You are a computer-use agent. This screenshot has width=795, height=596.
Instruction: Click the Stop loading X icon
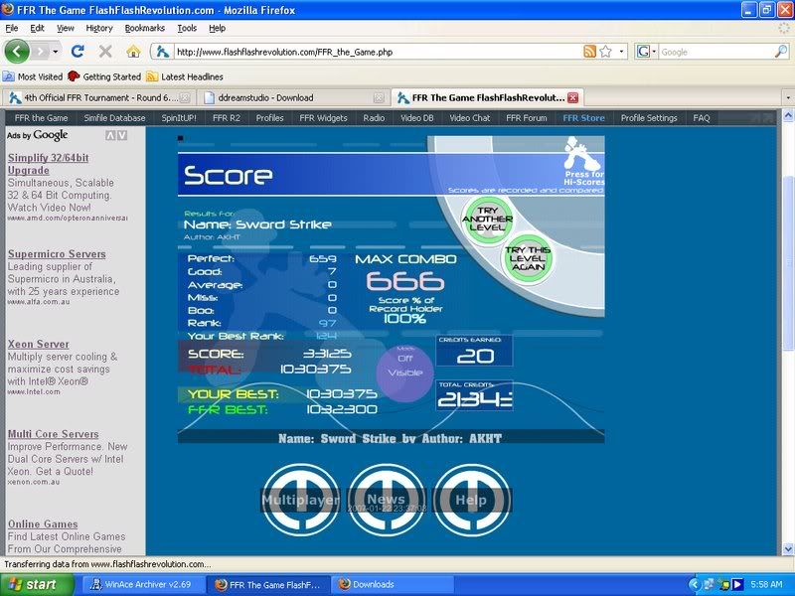click(105, 52)
